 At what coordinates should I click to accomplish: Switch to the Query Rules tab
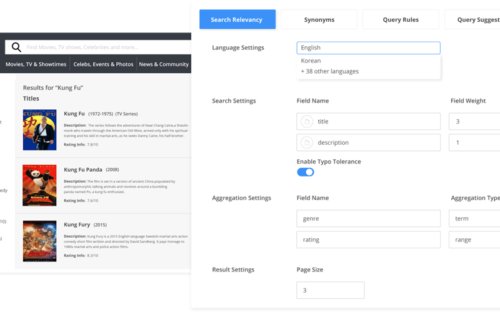401,19
